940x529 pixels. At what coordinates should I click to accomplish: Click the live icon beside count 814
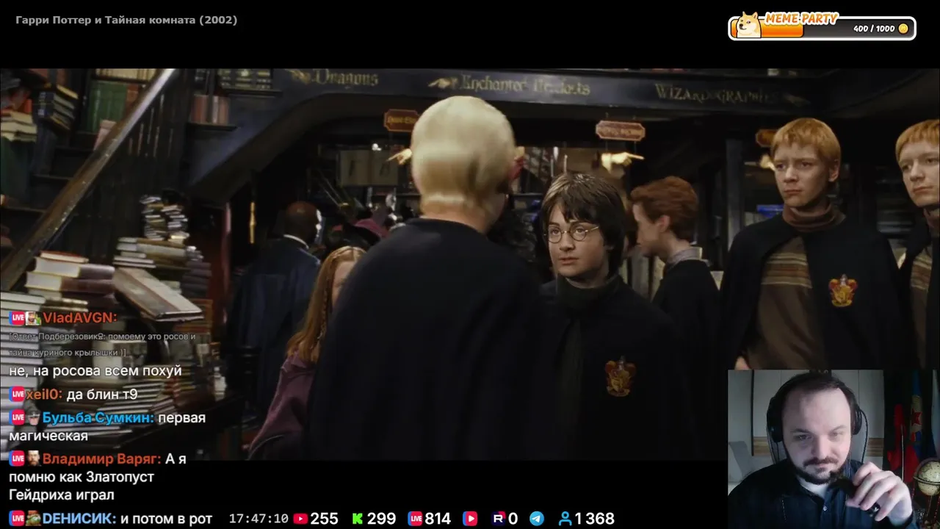click(415, 519)
